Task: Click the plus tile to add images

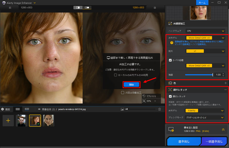Action: pyautogui.click(x=8, y=120)
